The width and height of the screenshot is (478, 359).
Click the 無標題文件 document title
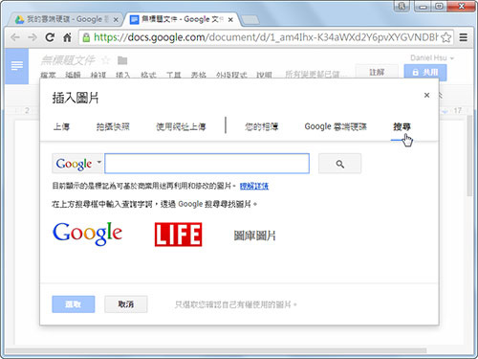(68, 60)
